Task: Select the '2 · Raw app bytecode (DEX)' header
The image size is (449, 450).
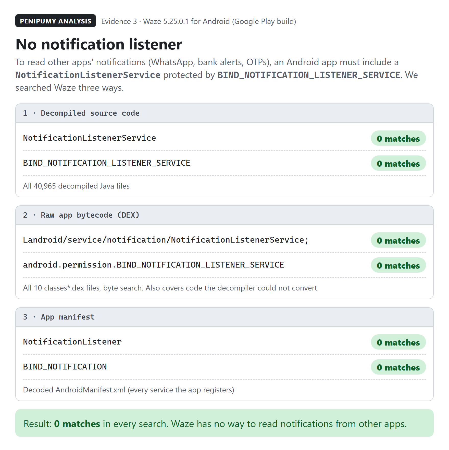Action: coord(224,215)
